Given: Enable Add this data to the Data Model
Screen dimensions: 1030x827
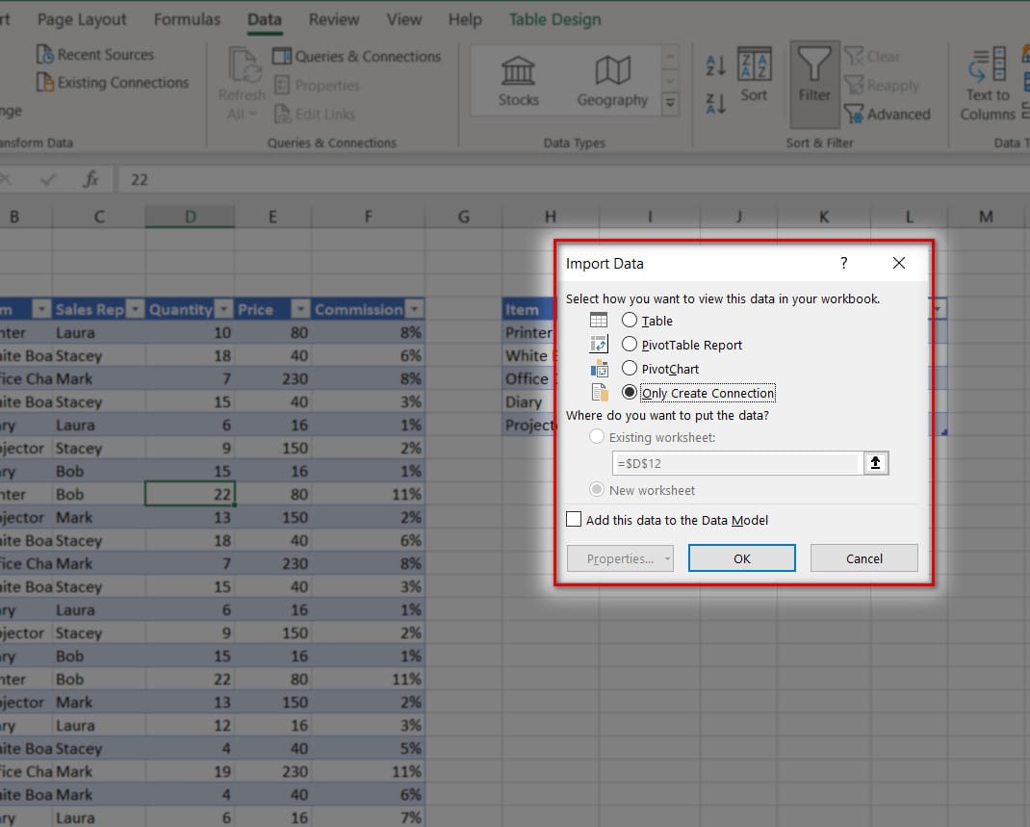Looking at the screenshot, I should (573, 518).
